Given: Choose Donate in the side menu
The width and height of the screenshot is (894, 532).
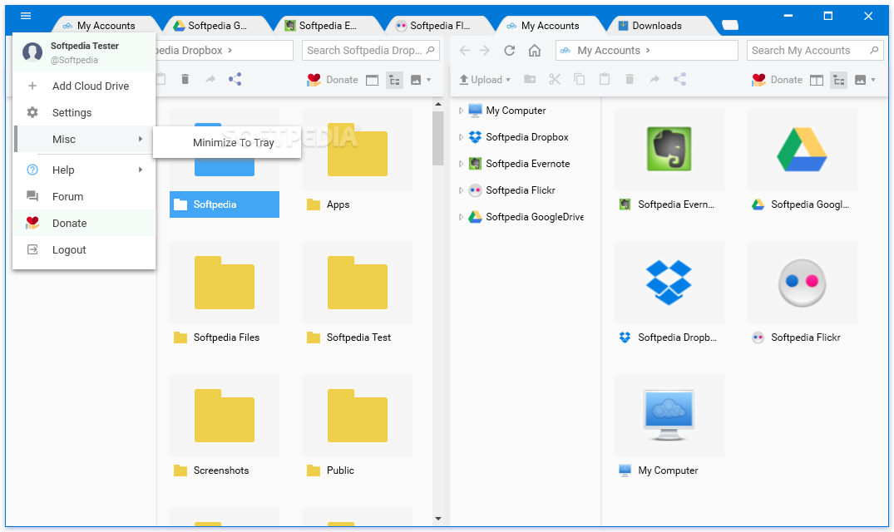Looking at the screenshot, I should coord(84,224).
